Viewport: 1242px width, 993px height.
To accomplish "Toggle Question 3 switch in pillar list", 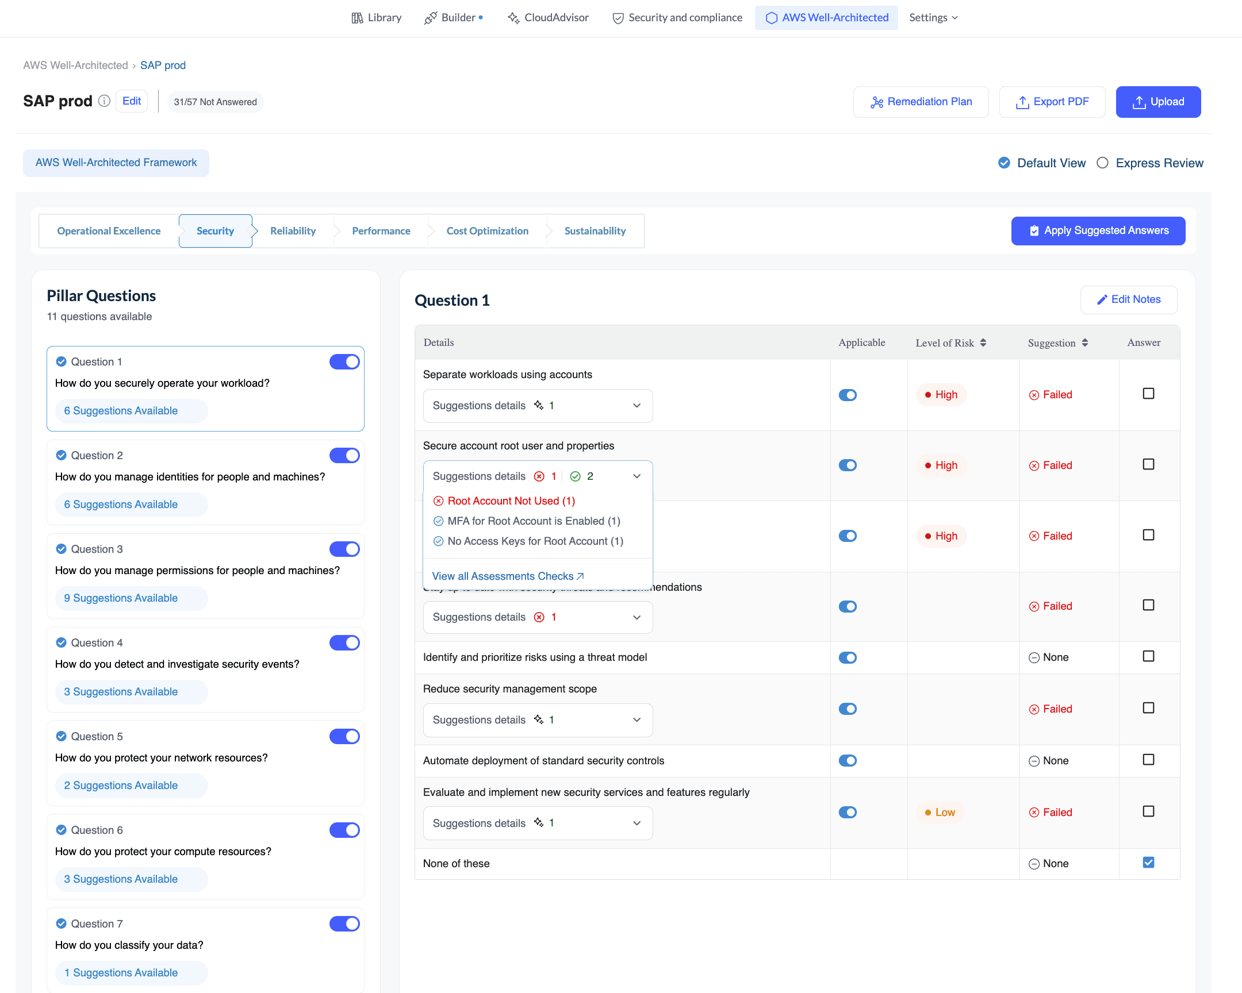I will pyautogui.click(x=344, y=549).
